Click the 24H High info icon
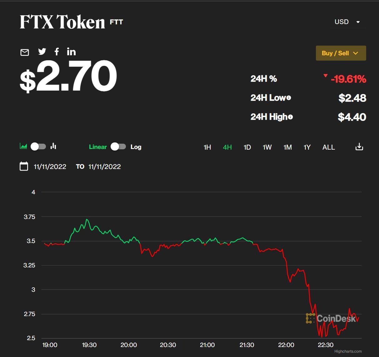Screen dimensions: 379x357 [x=291, y=117]
